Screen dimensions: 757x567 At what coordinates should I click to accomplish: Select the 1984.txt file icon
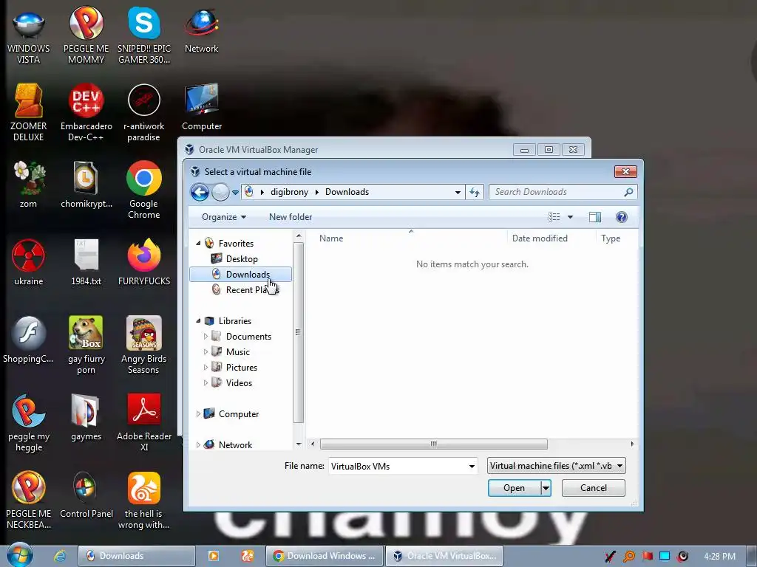pos(86,262)
